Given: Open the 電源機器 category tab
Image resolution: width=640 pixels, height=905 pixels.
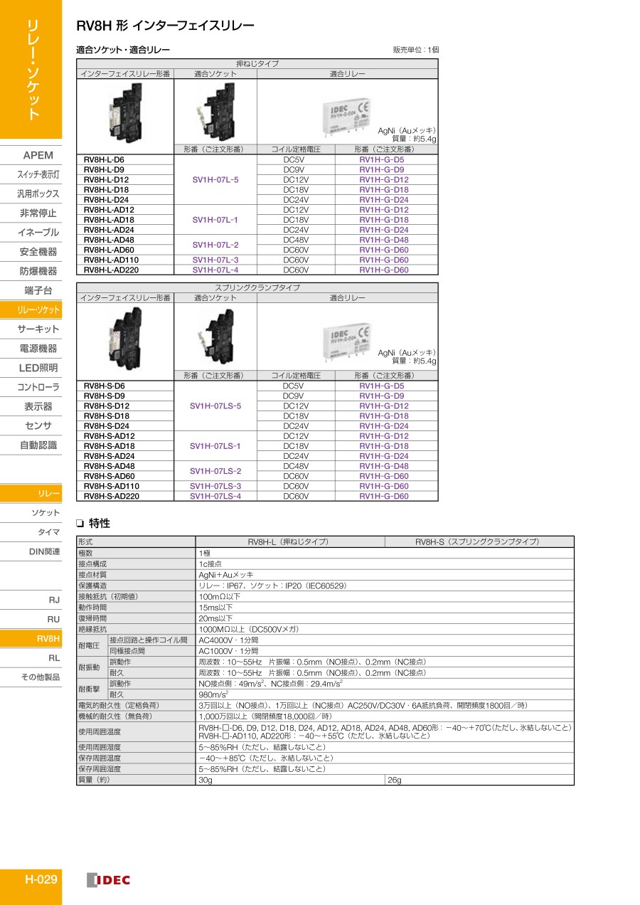Looking at the screenshot, I should [x=38, y=349].
